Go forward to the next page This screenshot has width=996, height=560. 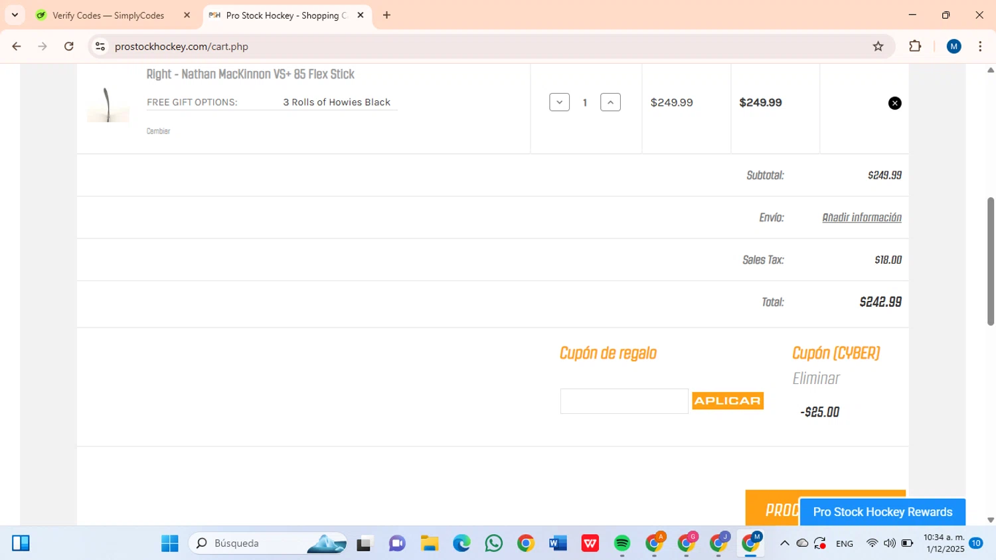pos(42,47)
